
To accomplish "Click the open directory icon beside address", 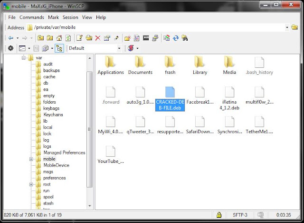I will coord(294,27).
